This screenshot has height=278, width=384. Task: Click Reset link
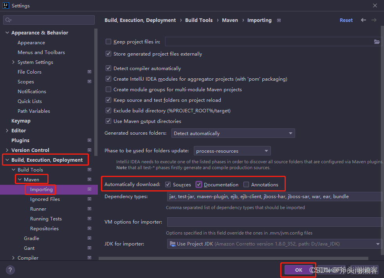click(x=346, y=20)
